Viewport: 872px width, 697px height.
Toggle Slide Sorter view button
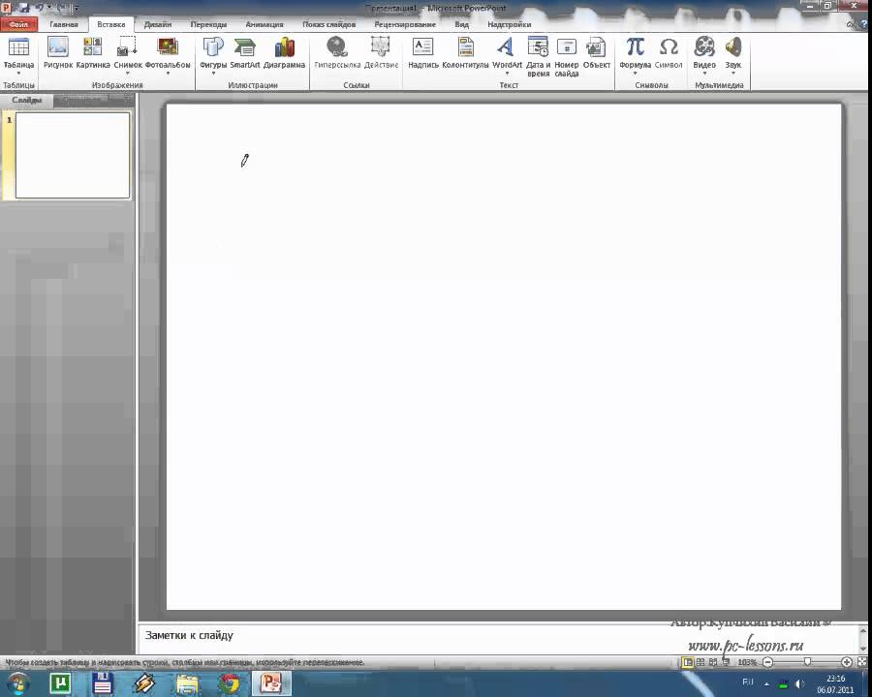[x=701, y=662]
